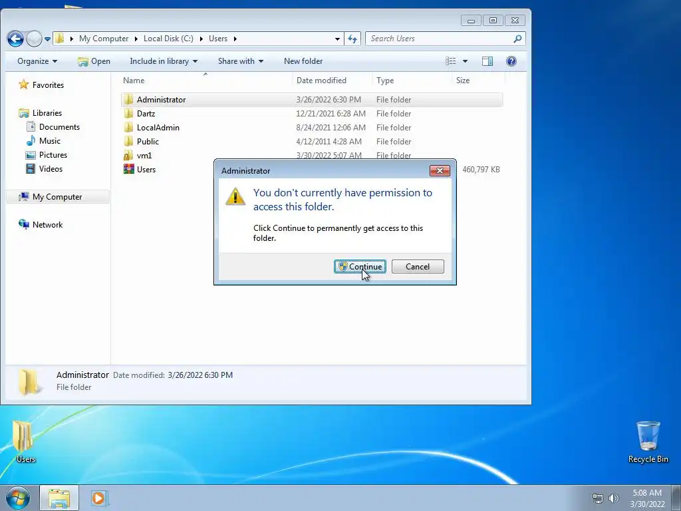
Task: Click the LocalAdmin folder name
Action: (x=158, y=127)
